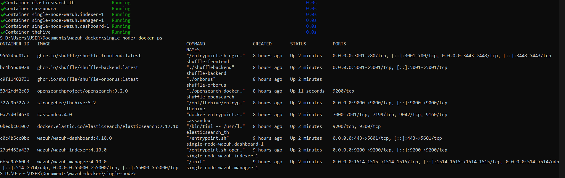
Task: Click the checkmark beside single-node-wazuh.dashboard-1 container
Action: pyautogui.click(x=3, y=27)
